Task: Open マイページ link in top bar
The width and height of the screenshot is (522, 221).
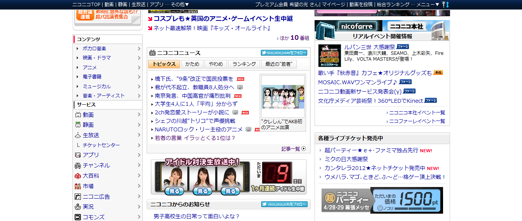Action: tap(334, 4)
